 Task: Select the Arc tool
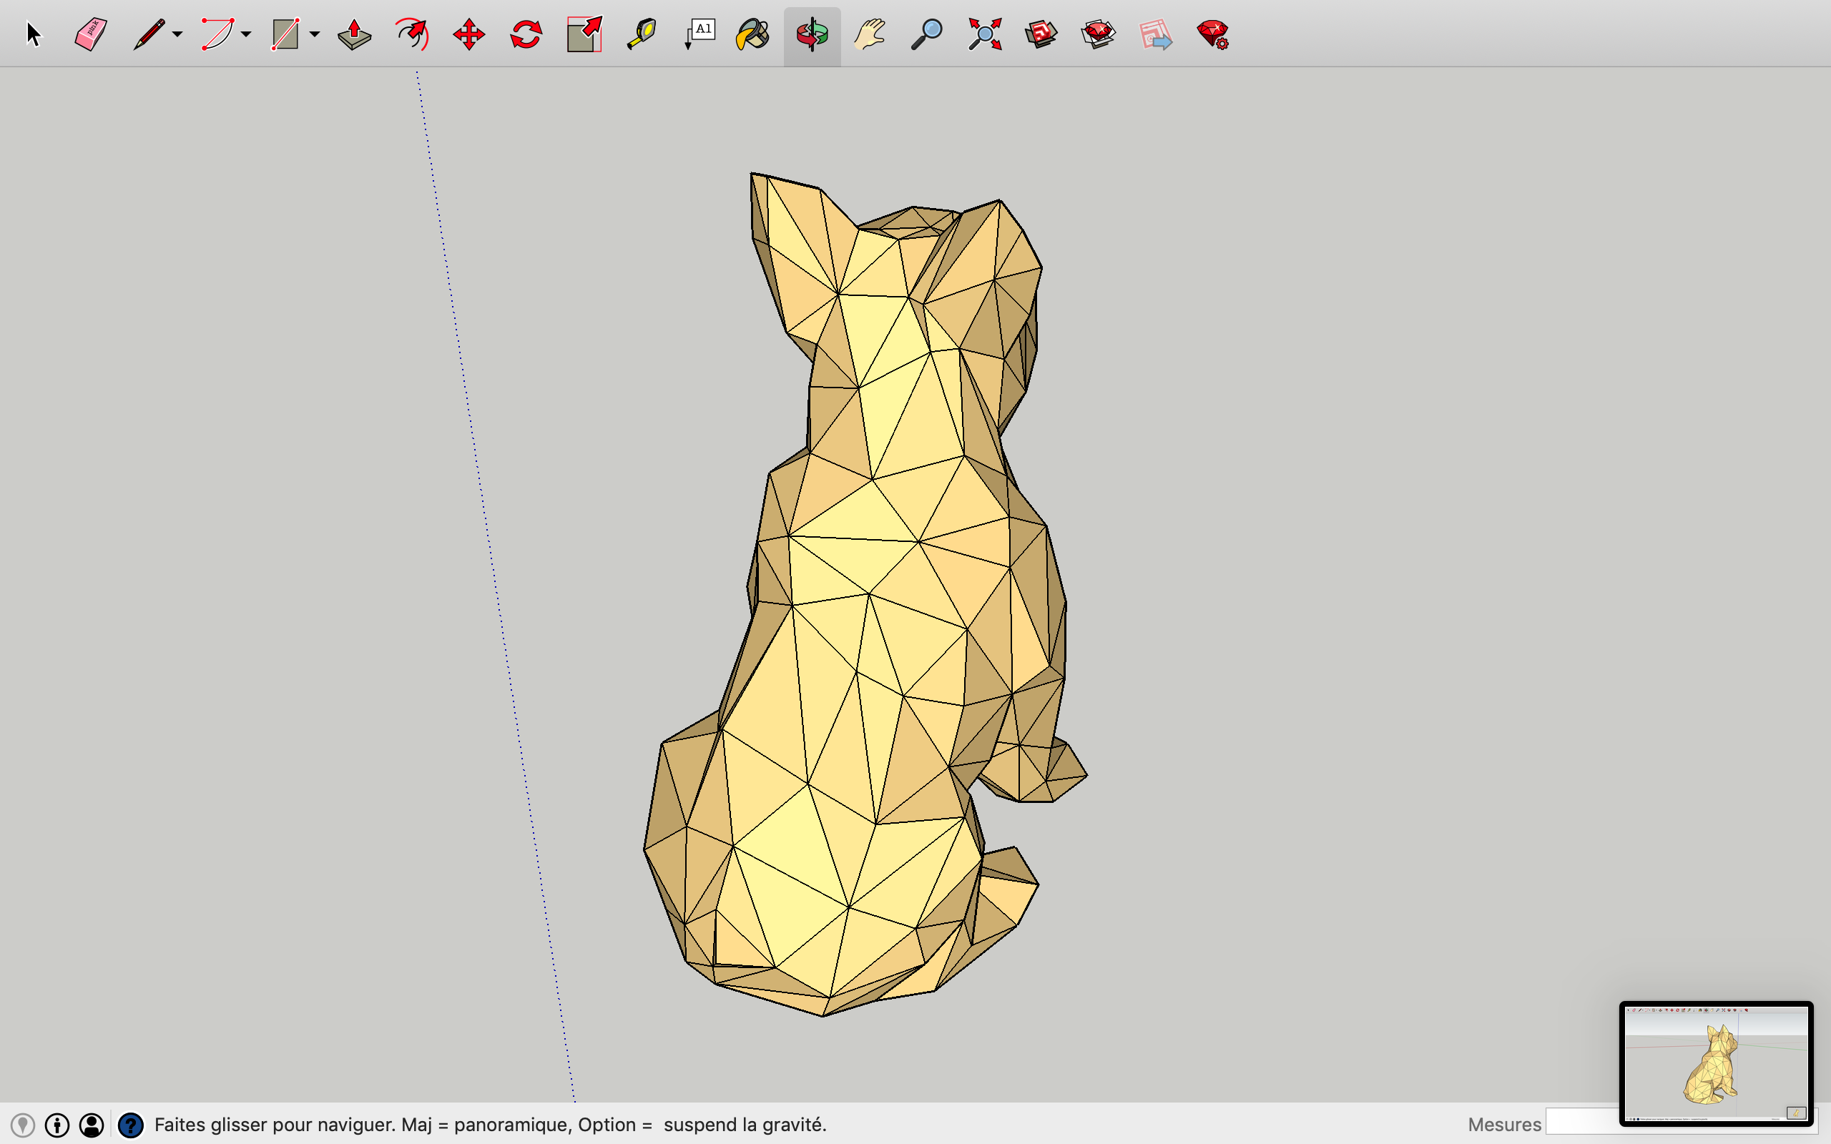click(x=217, y=34)
